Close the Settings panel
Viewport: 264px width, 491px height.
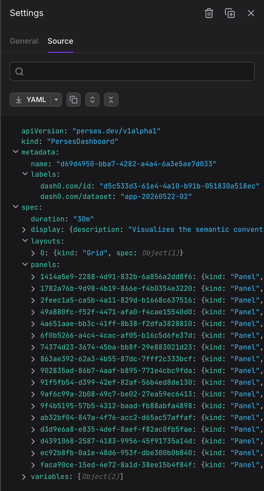[x=251, y=13]
